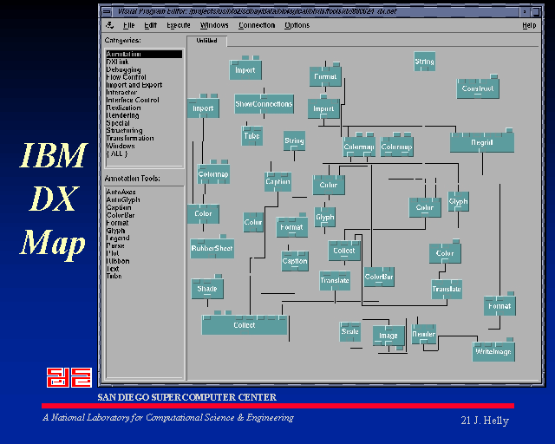Select the Shade module node
This screenshot has width=555, height=444.
click(x=207, y=289)
